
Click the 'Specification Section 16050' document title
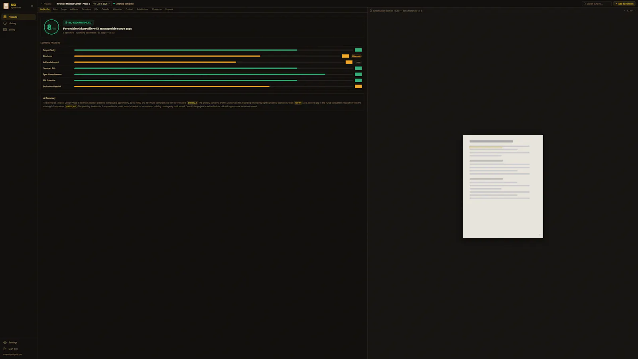tap(397, 11)
